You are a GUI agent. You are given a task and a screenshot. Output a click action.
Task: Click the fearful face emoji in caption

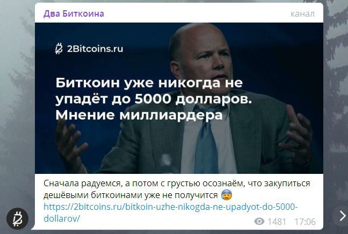click(x=227, y=195)
